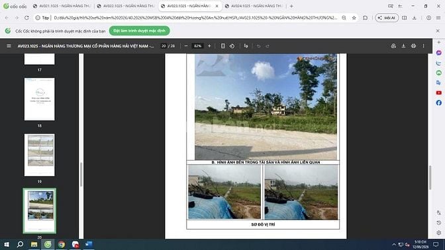
Task: Show hidden system tray icons
Action: coord(394,244)
